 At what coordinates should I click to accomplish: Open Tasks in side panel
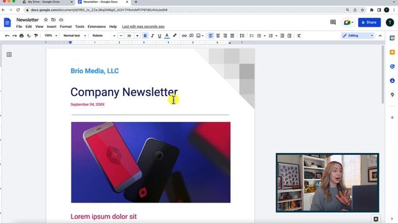click(x=392, y=66)
